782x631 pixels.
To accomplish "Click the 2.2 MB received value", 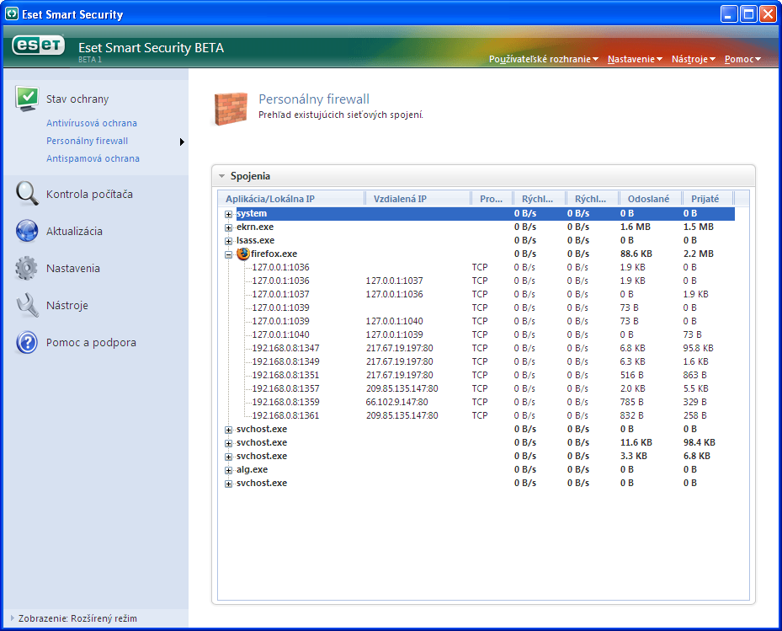I will (x=698, y=254).
